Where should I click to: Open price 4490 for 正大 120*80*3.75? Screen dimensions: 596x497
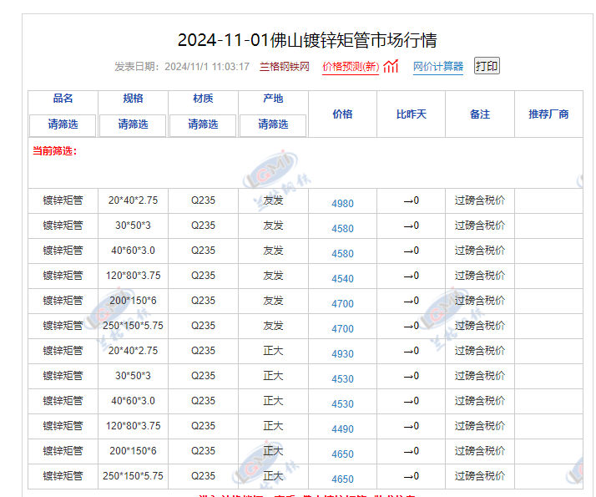tap(342, 429)
